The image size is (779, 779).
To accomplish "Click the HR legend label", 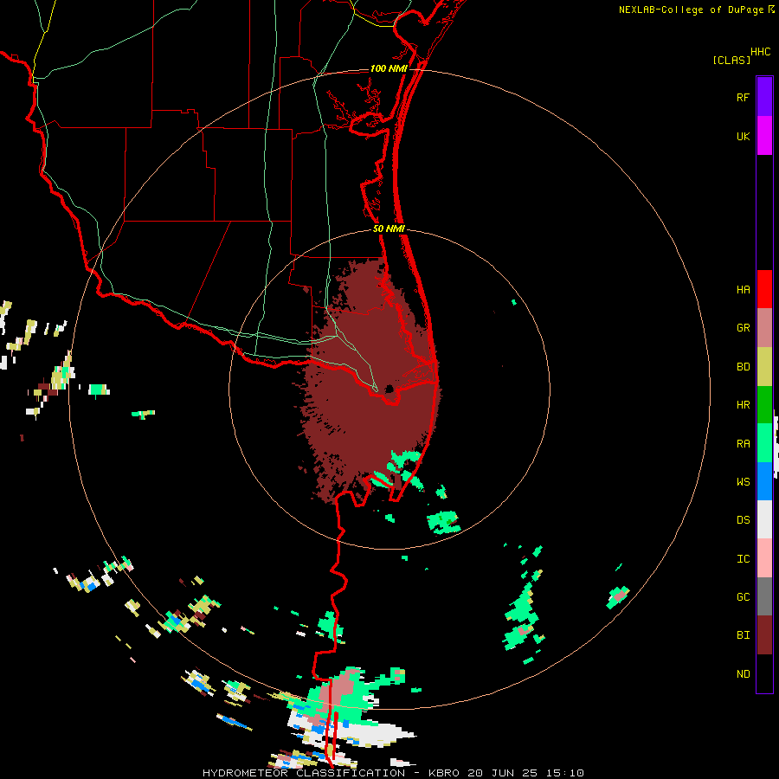I will (x=744, y=405).
